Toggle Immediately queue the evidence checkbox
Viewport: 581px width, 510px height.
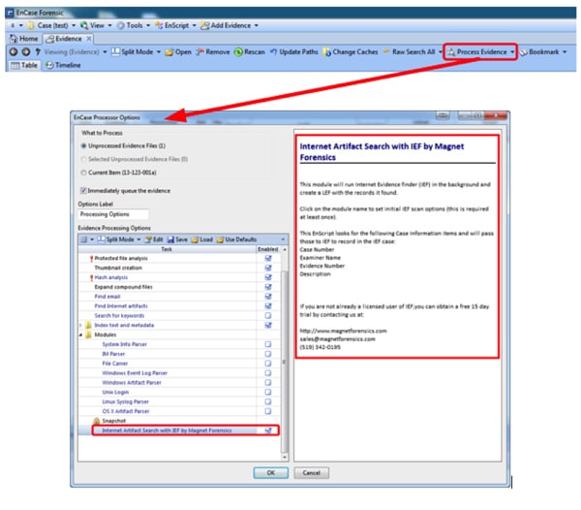[x=83, y=191]
